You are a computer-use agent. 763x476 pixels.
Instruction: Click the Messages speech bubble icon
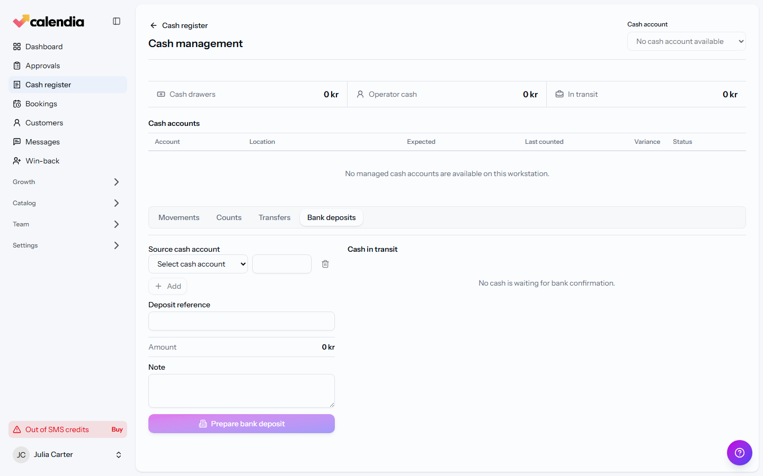pos(17,142)
